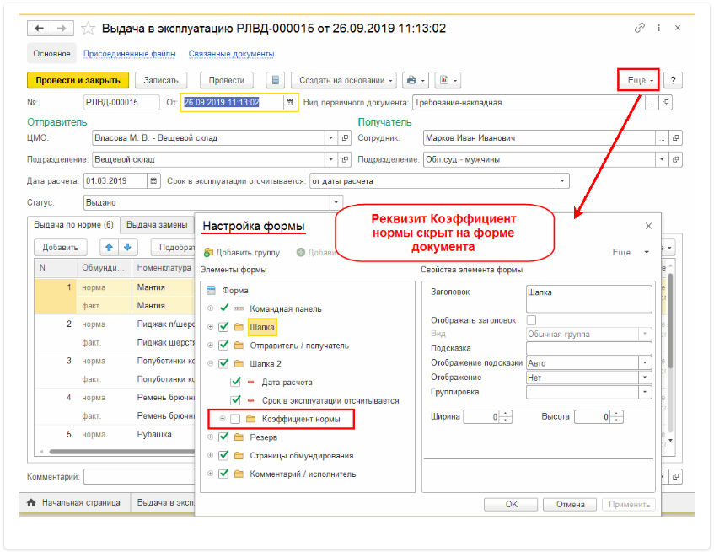Click the back navigation arrow

pyautogui.click(x=40, y=29)
